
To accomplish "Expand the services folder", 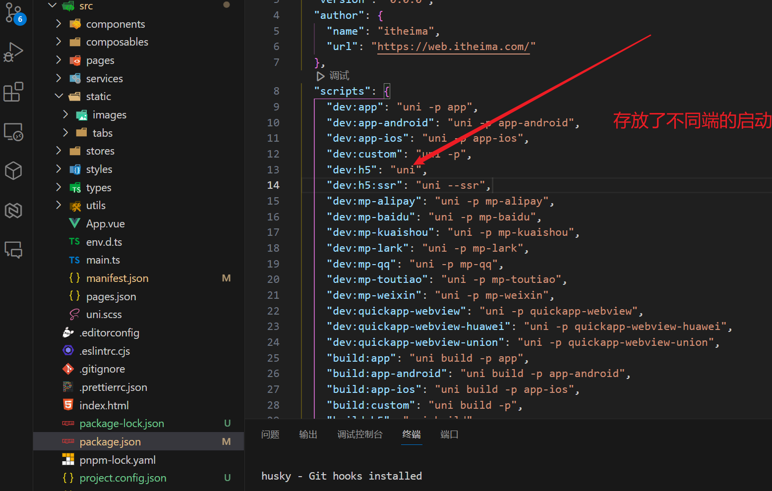I will click(x=59, y=78).
